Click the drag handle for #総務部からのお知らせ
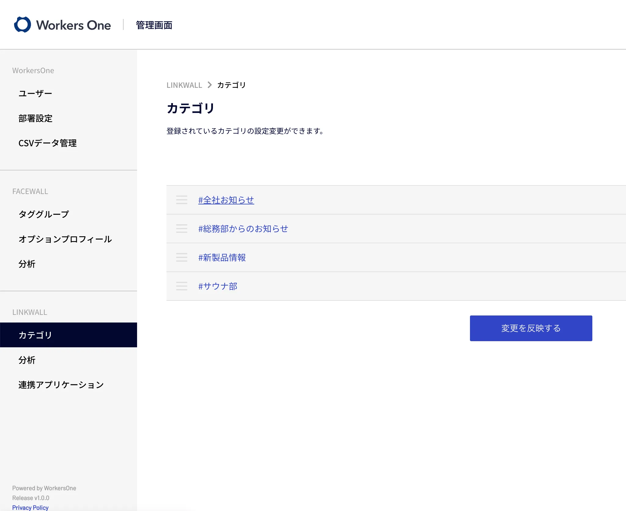The width and height of the screenshot is (626, 511). (x=182, y=229)
